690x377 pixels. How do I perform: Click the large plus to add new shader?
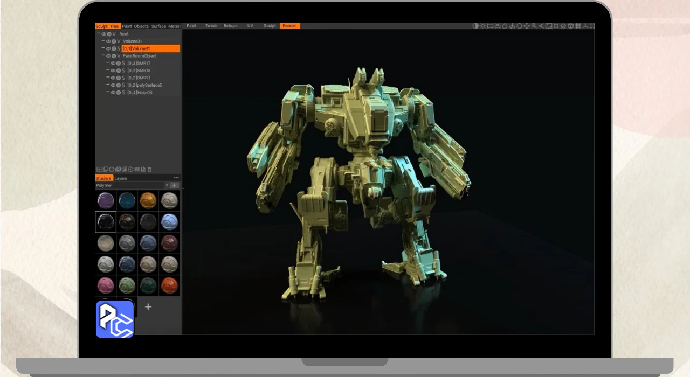tap(148, 307)
